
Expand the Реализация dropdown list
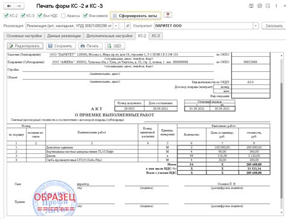pos(116,26)
